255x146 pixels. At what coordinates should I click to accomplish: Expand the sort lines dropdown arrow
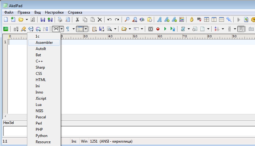coord(223,29)
